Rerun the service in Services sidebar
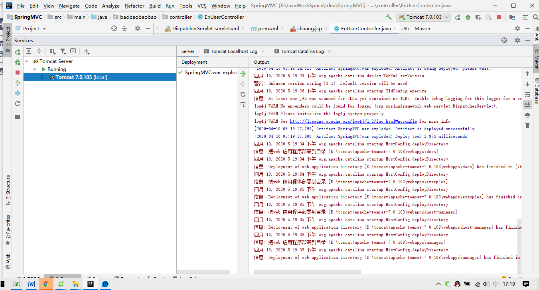Screen dimensions: 539x290 tap(18, 52)
